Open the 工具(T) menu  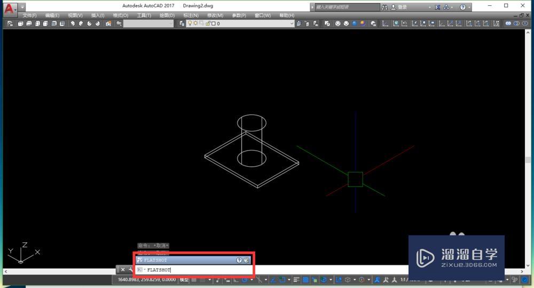[144, 15]
